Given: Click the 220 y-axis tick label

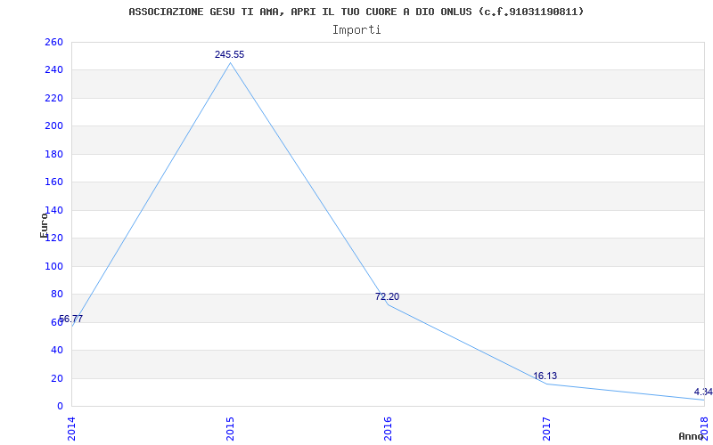Looking at the screenshot, I should click(x=53, y=98).
